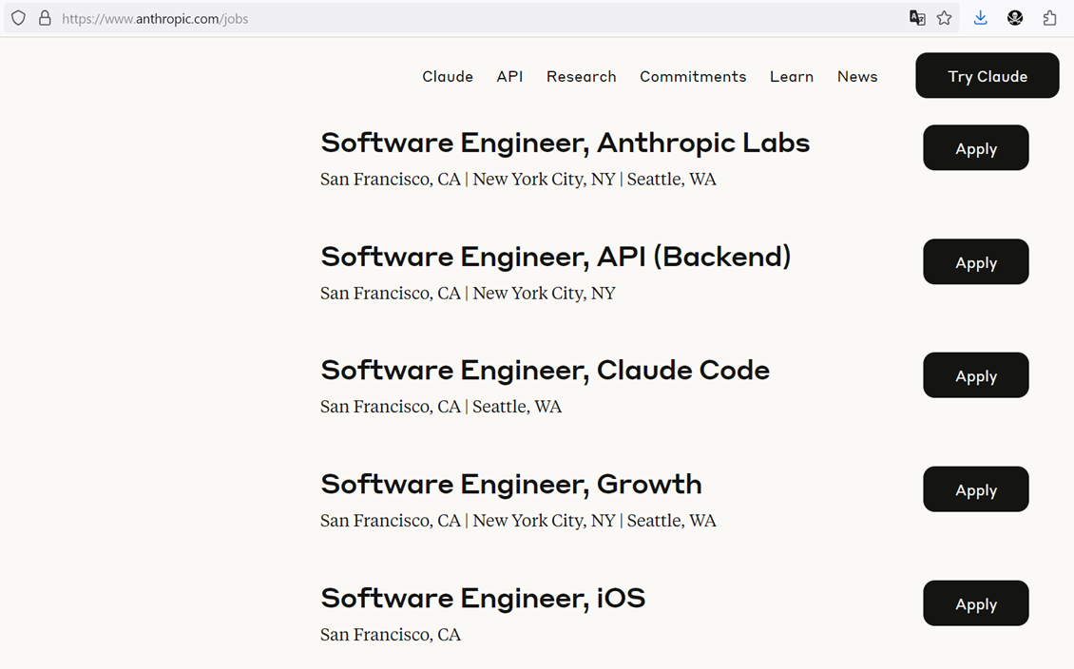Image resolution: width=1074 pixels, height=669 pixels.
Task: Click the tracking protection shield icon
Action: point(18,18)
